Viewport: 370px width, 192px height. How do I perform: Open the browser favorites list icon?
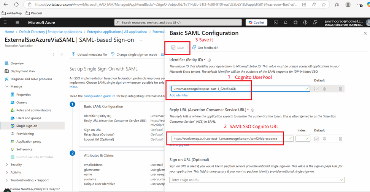coord(337,5)
